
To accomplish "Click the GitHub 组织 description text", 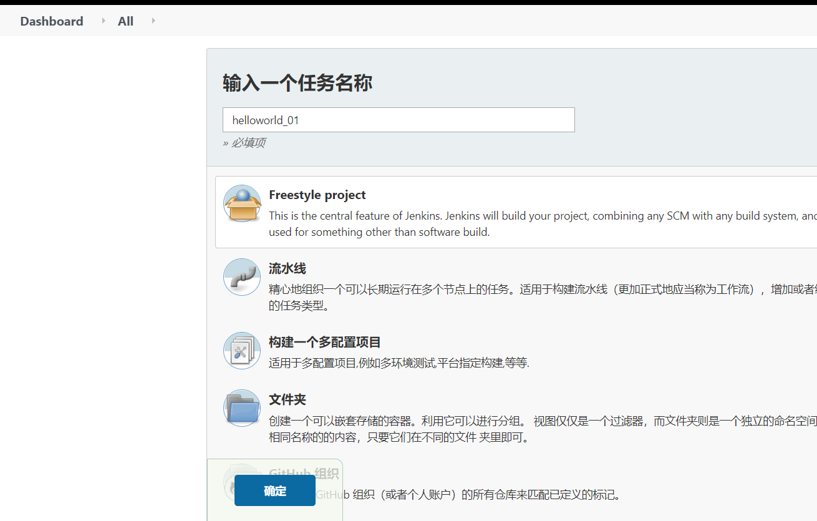I will click(468, 495).
